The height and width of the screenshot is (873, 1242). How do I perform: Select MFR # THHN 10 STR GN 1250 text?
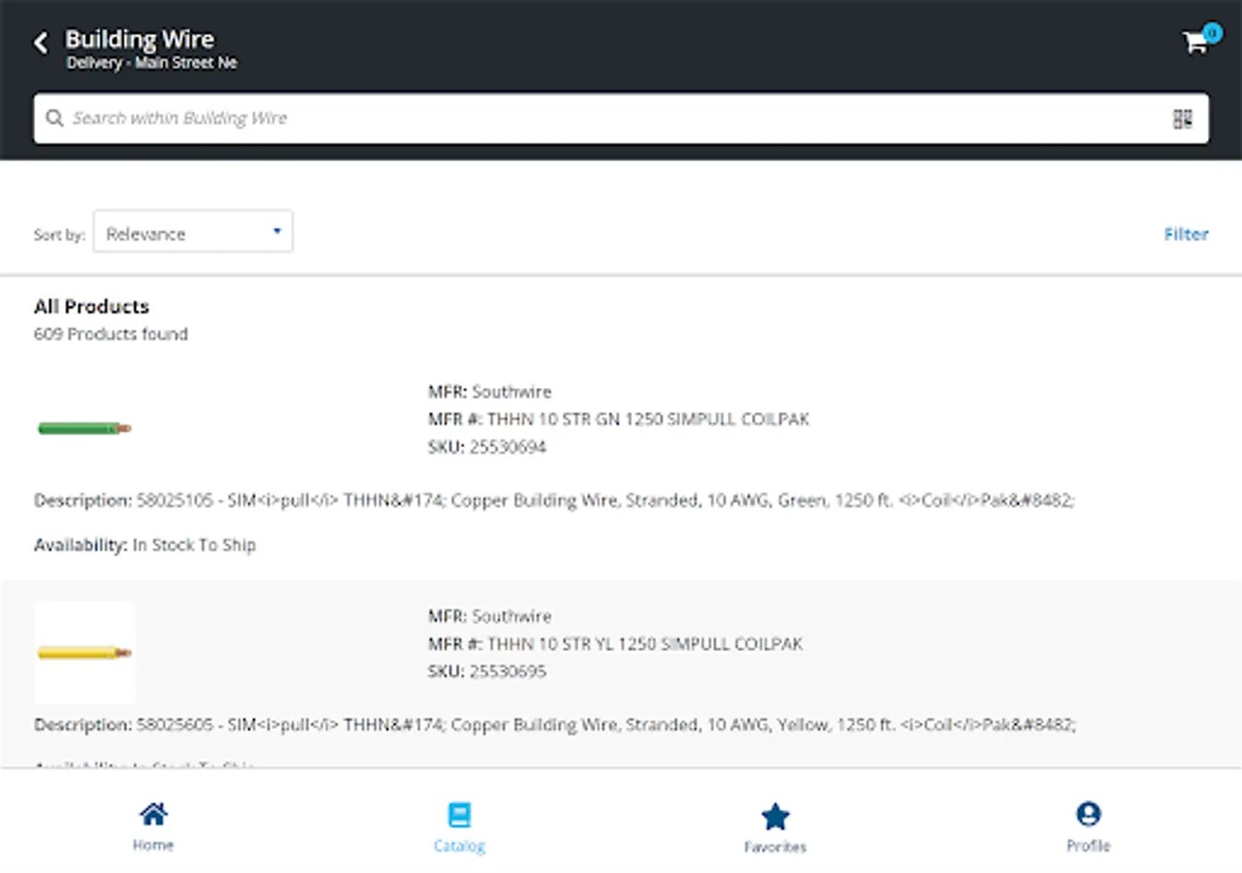pos(619,419)
